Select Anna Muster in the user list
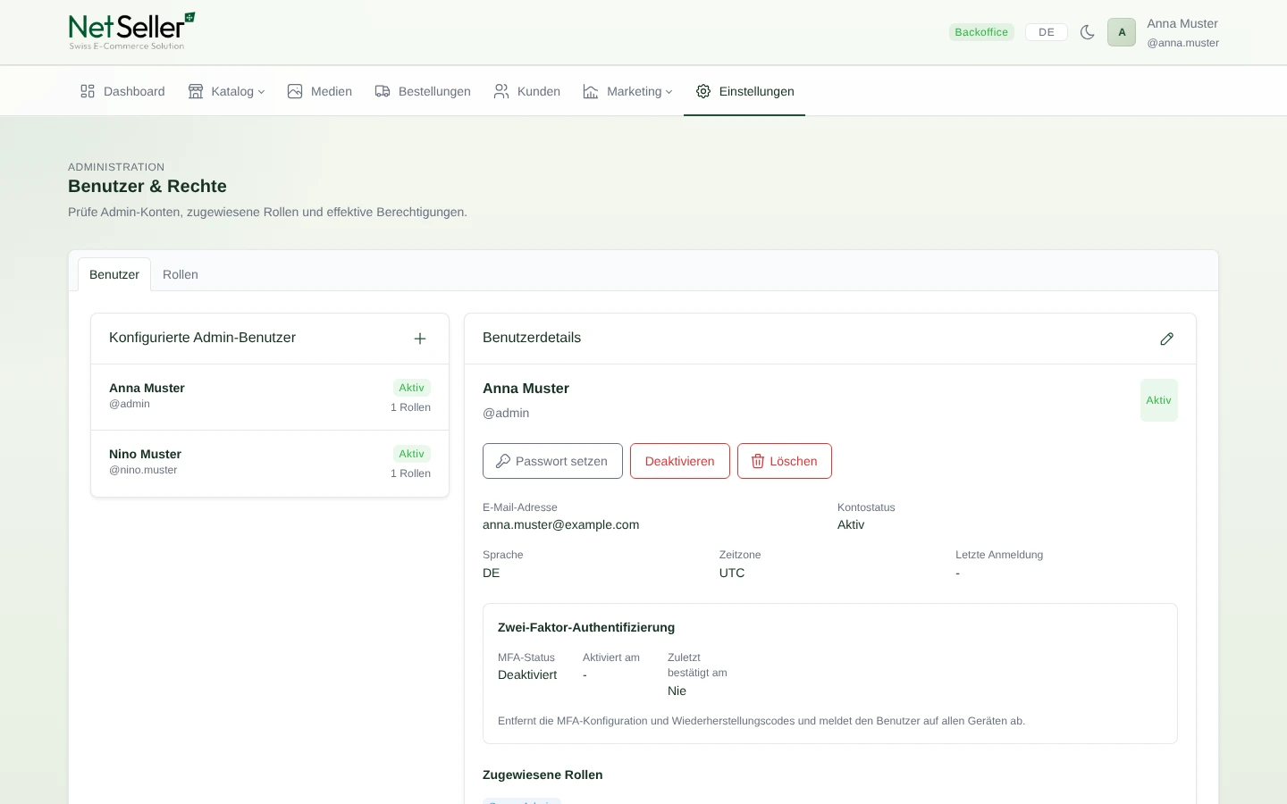Screen dimensions: 1287x804 tap(270, 397)
